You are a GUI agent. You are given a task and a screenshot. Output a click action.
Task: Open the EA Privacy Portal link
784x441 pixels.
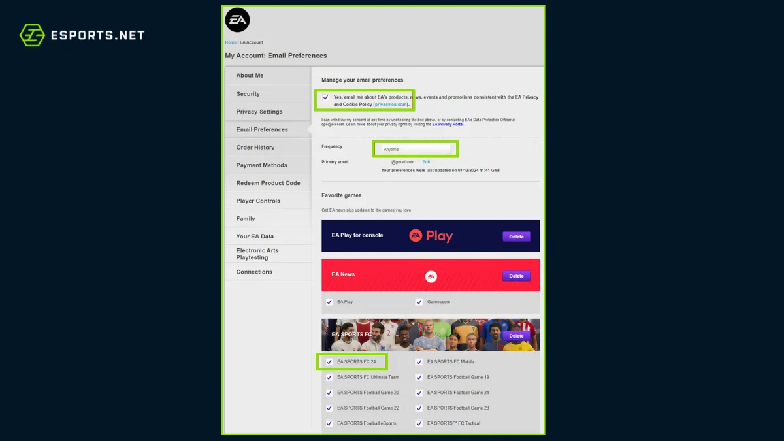(x=448, y=124)
